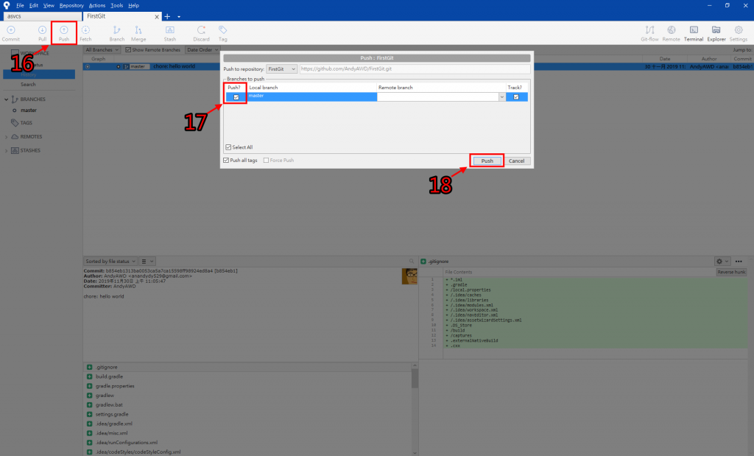Close the FirstGit tab
Viewport: 754px width, 456px height.
click(x=157, y=16)
